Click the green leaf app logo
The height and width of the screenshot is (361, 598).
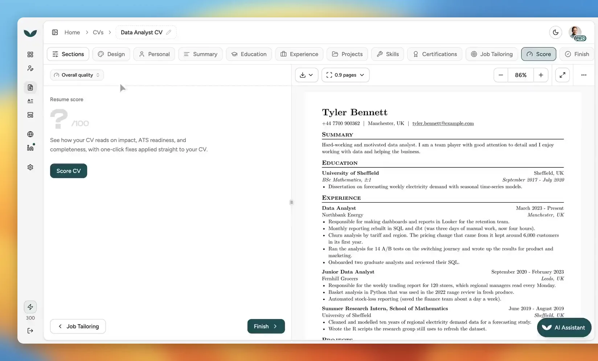[30, 33]
